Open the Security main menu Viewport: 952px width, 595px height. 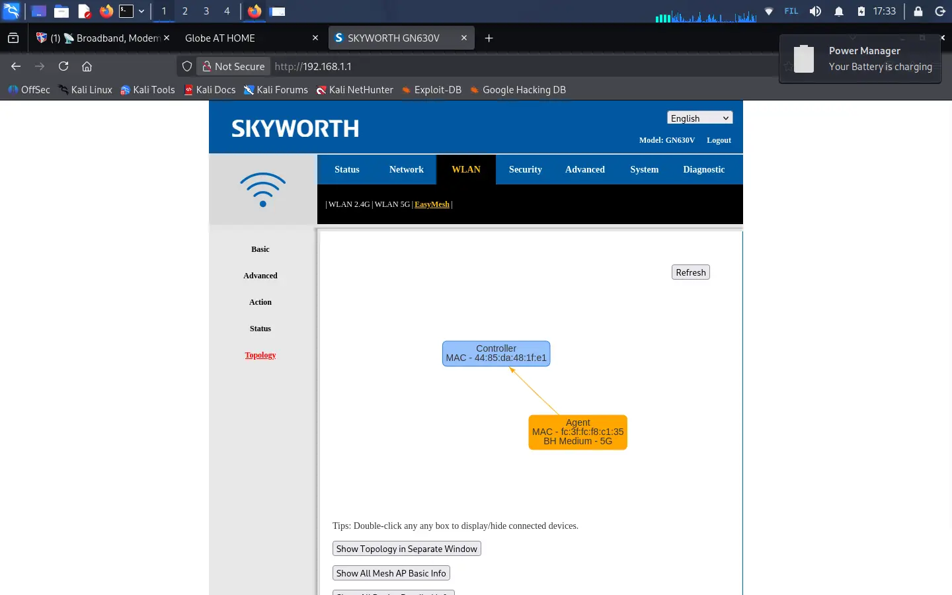click(526, 169)
